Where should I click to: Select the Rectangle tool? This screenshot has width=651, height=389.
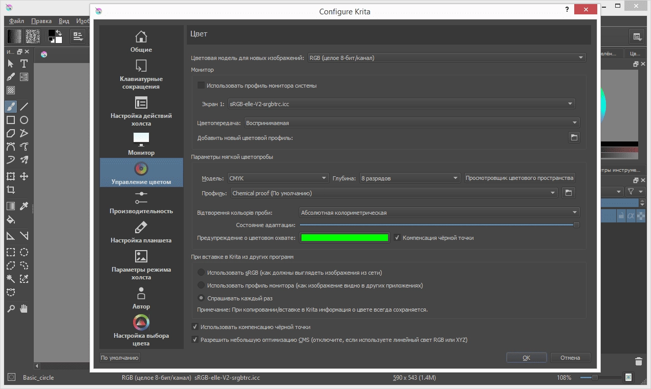10,120
